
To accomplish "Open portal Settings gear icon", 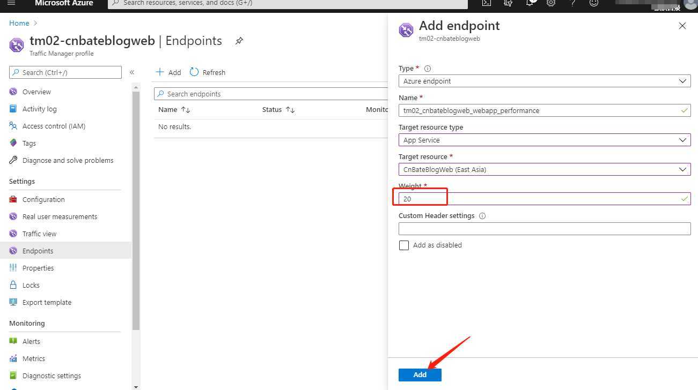I will click(551, 3).
